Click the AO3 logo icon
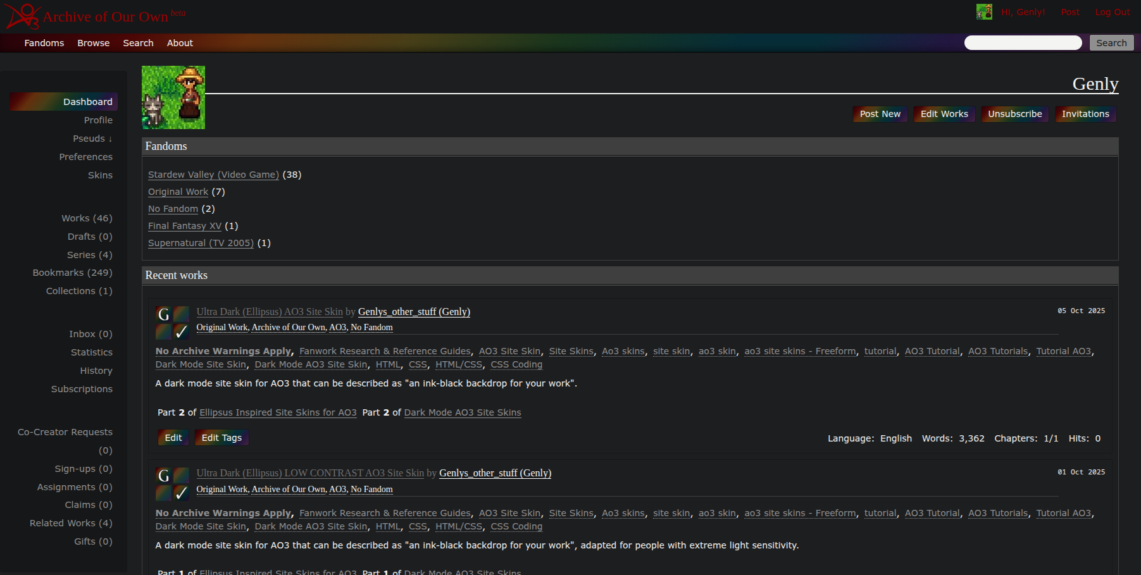Screen dimensions: 1141x575 click(x=23, y=16)
